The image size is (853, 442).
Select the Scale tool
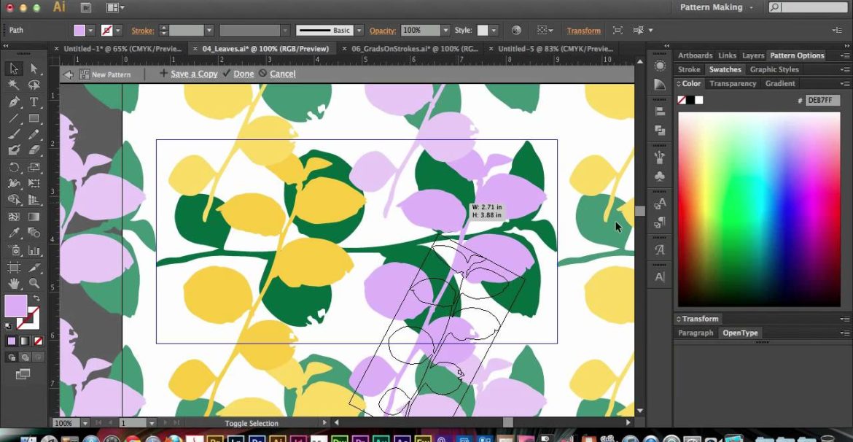coord(34,168)
